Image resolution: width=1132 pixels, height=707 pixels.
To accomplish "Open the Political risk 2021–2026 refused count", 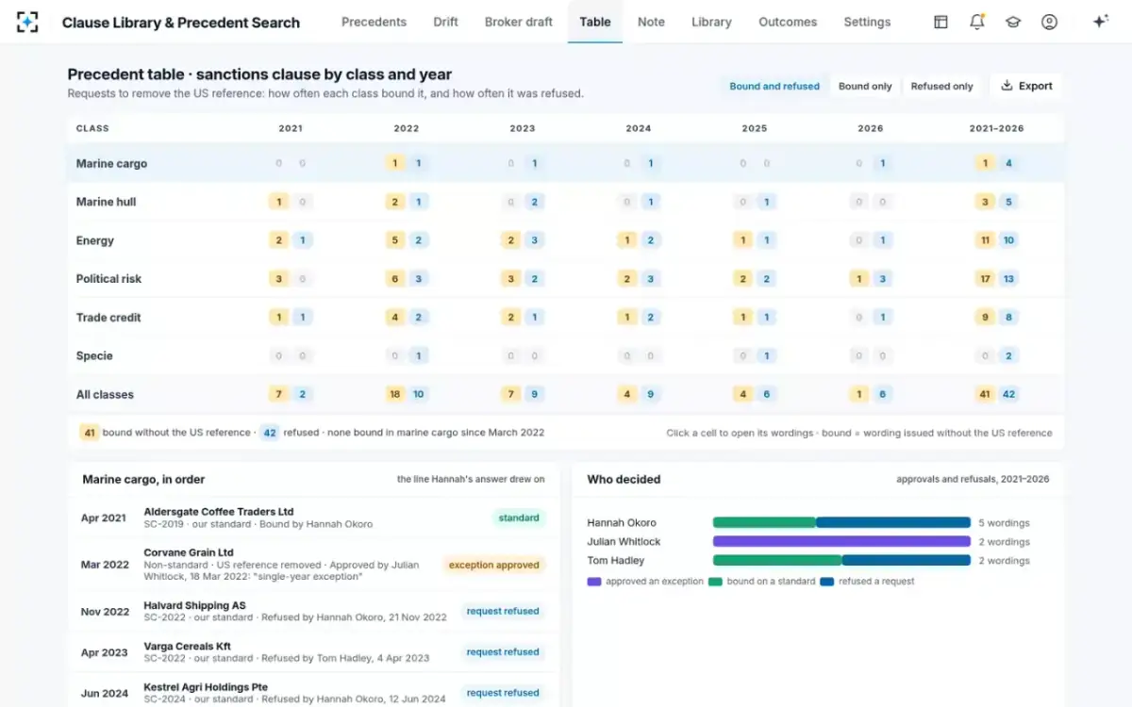I will click(1008, 279).
